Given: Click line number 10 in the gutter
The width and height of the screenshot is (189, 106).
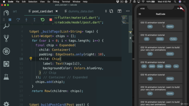Looking at the screenshot, I should (x=21, y=59).
